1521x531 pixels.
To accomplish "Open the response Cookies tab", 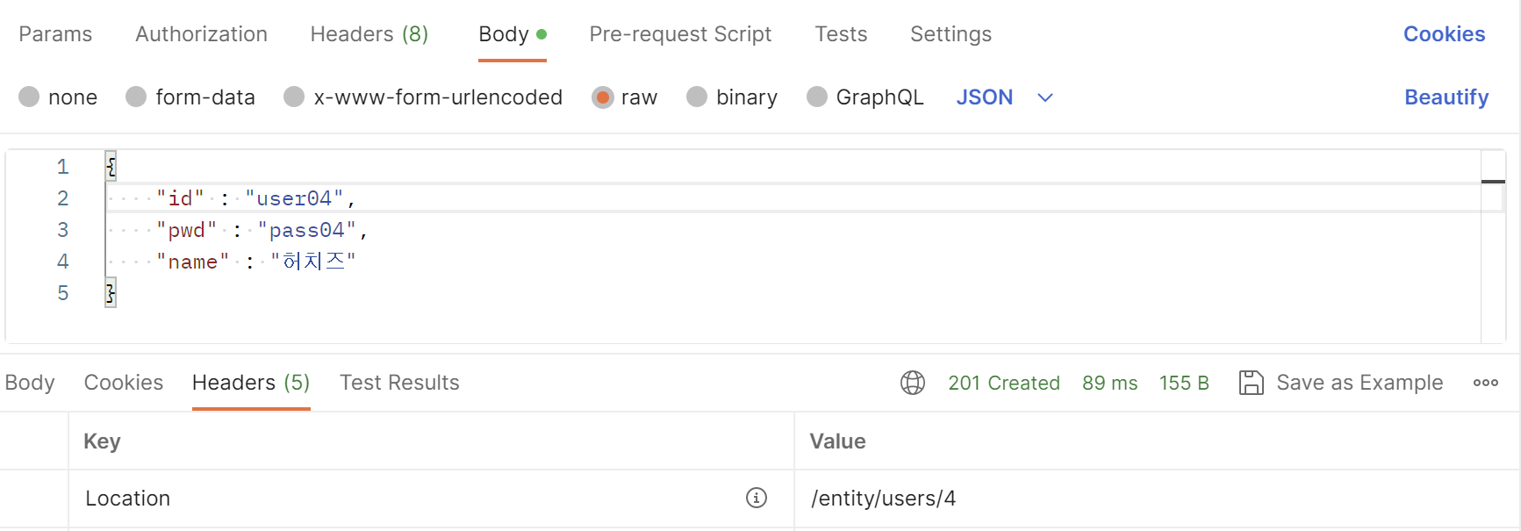I will 124,383.
